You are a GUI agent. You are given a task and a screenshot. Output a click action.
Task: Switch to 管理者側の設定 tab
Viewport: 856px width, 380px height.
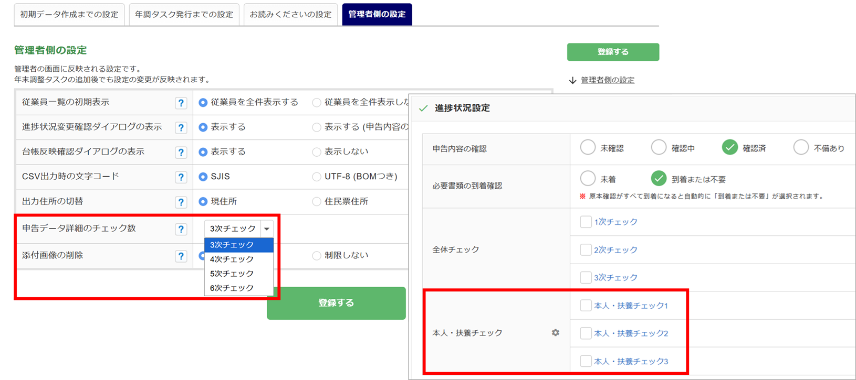point(377,15)
